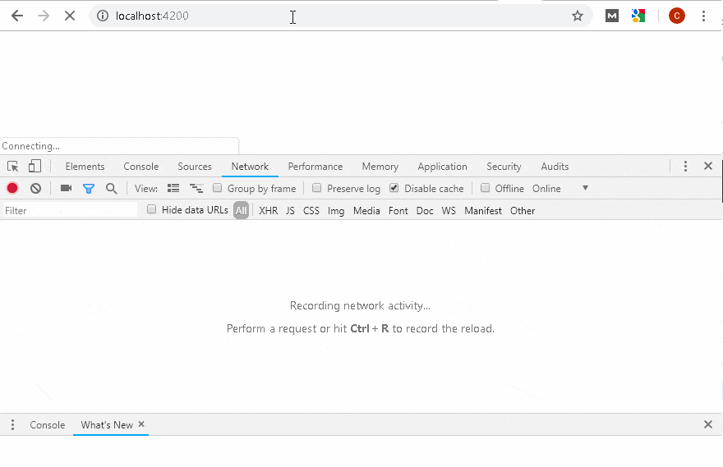Open DevTools customize three-dot menu
This screenshot has height=467, width=723.
pos(685,166)
